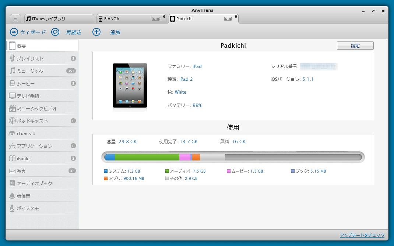Click the iBooks open book icon
Screen dimensions: 394x246
(x=12, y=158)
